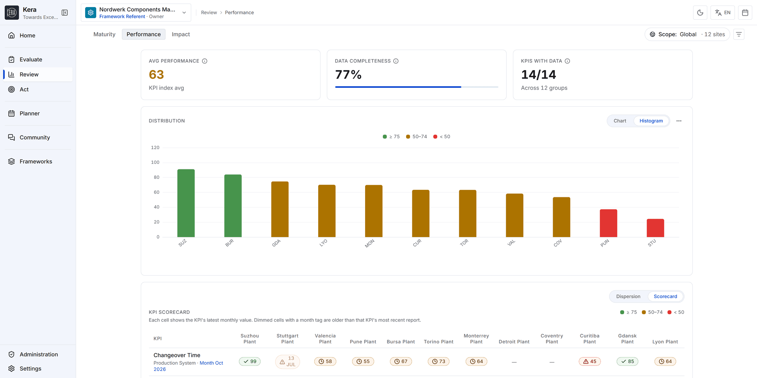Click the Kera logo icon
757x378 pixels.
[12, 13]
